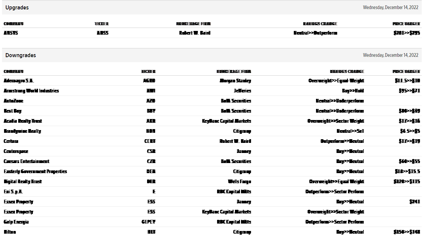
Task: Click the Overweight>>Equal-Weight rating for Adecoagro
Action: click(336, 81)
